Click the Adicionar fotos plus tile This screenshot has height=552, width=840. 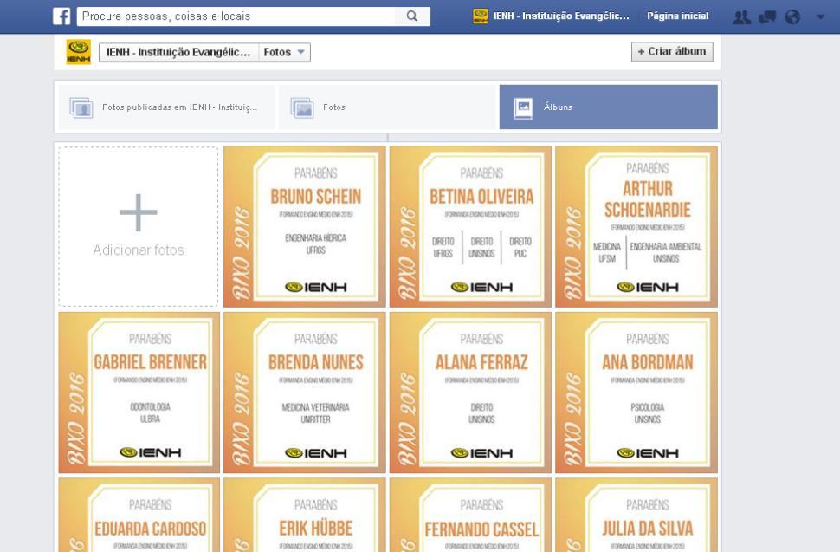pos(139,227)
